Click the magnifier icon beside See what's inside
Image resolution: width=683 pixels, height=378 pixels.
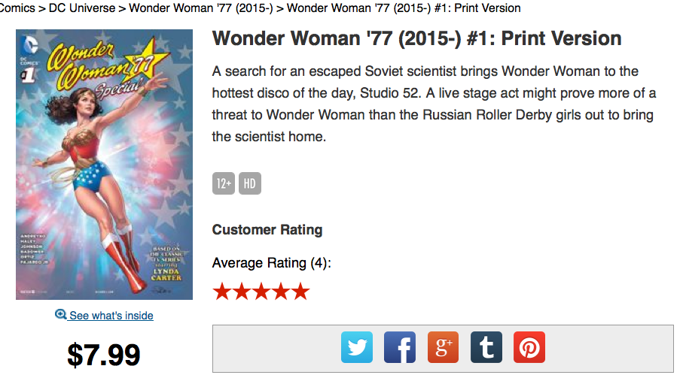pos(61,315)
